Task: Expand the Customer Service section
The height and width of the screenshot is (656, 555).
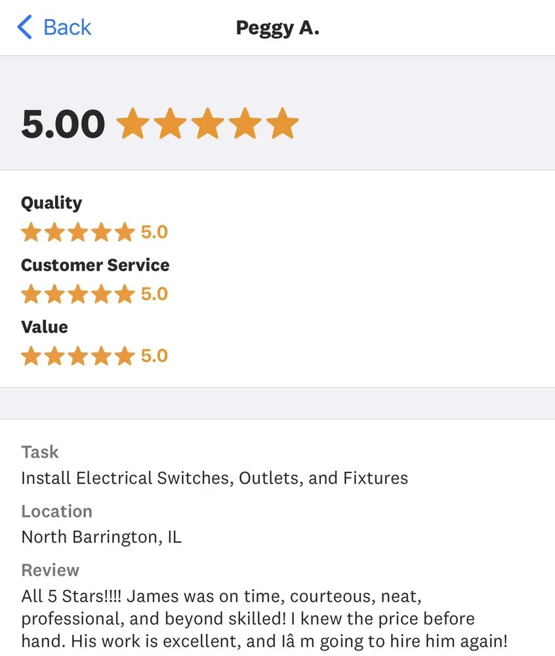Action: coord(94,265)
